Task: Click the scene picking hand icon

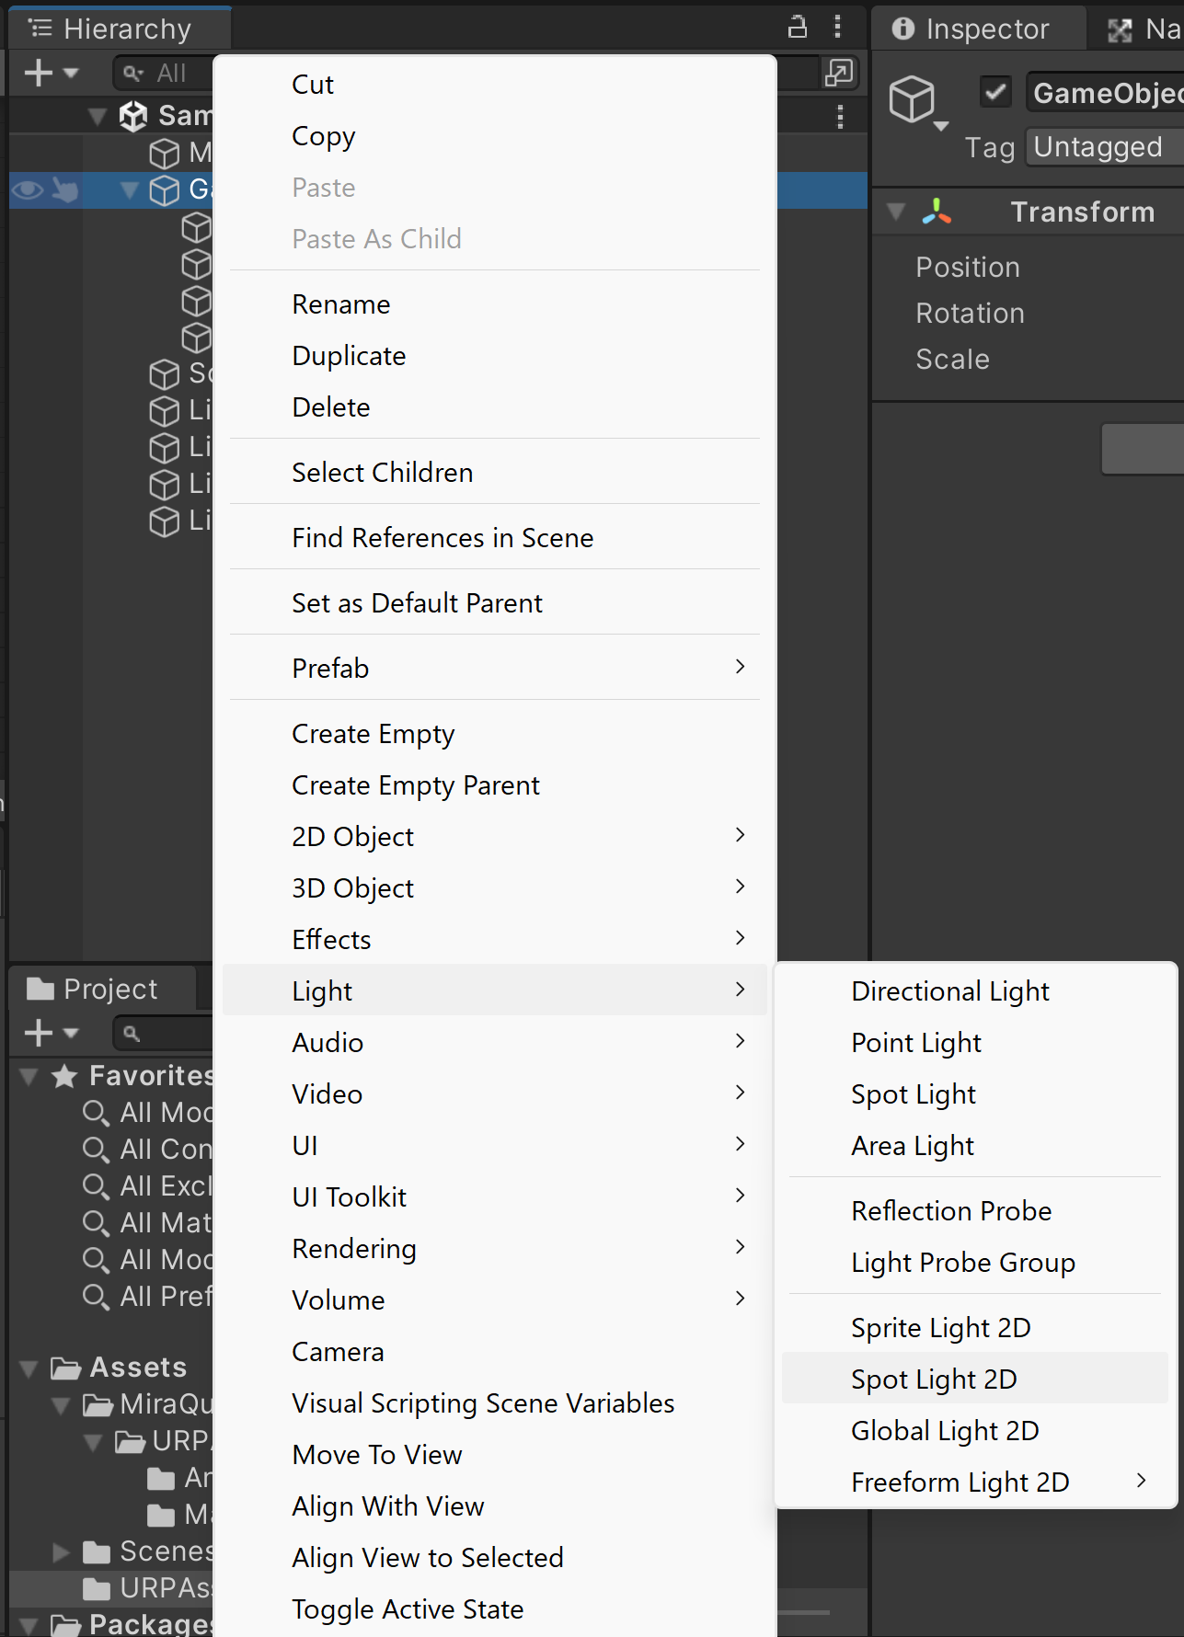Action: pos(64,190)
